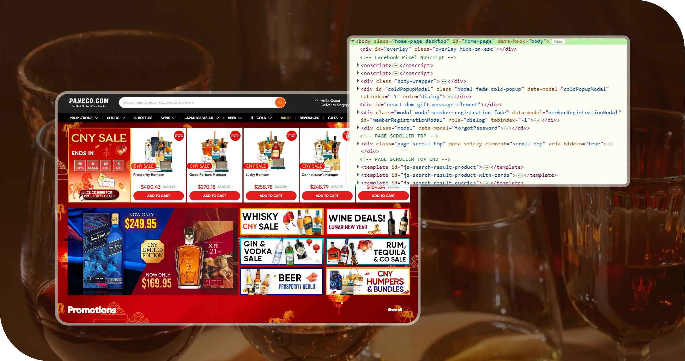Screen dimensions: 685x361
Task: Collapse the body element tree node
Action: [353, 41]
